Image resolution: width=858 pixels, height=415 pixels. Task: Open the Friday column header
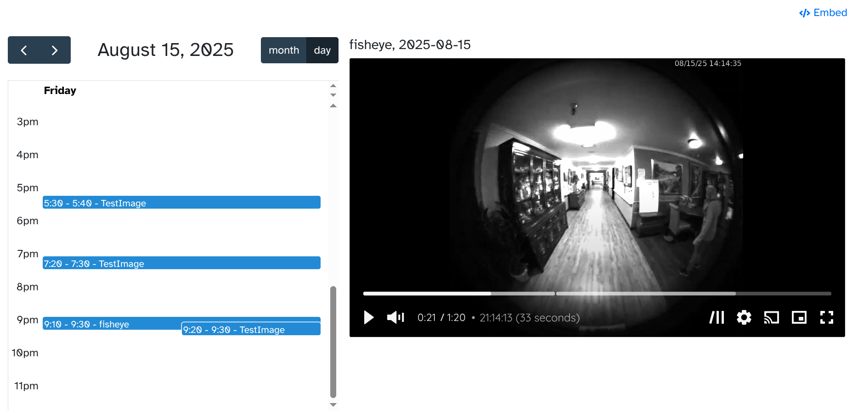(60, 90)
